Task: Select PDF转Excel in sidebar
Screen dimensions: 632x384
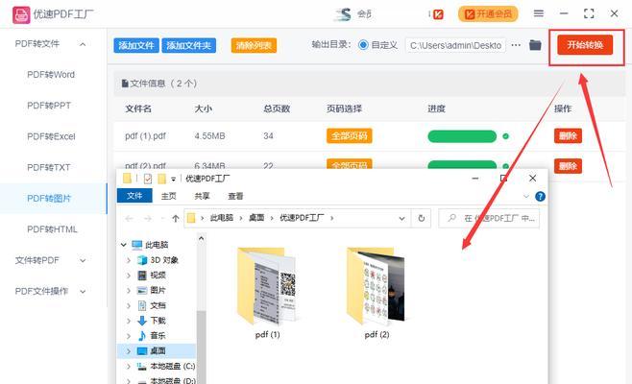Action: coord(51,136)
